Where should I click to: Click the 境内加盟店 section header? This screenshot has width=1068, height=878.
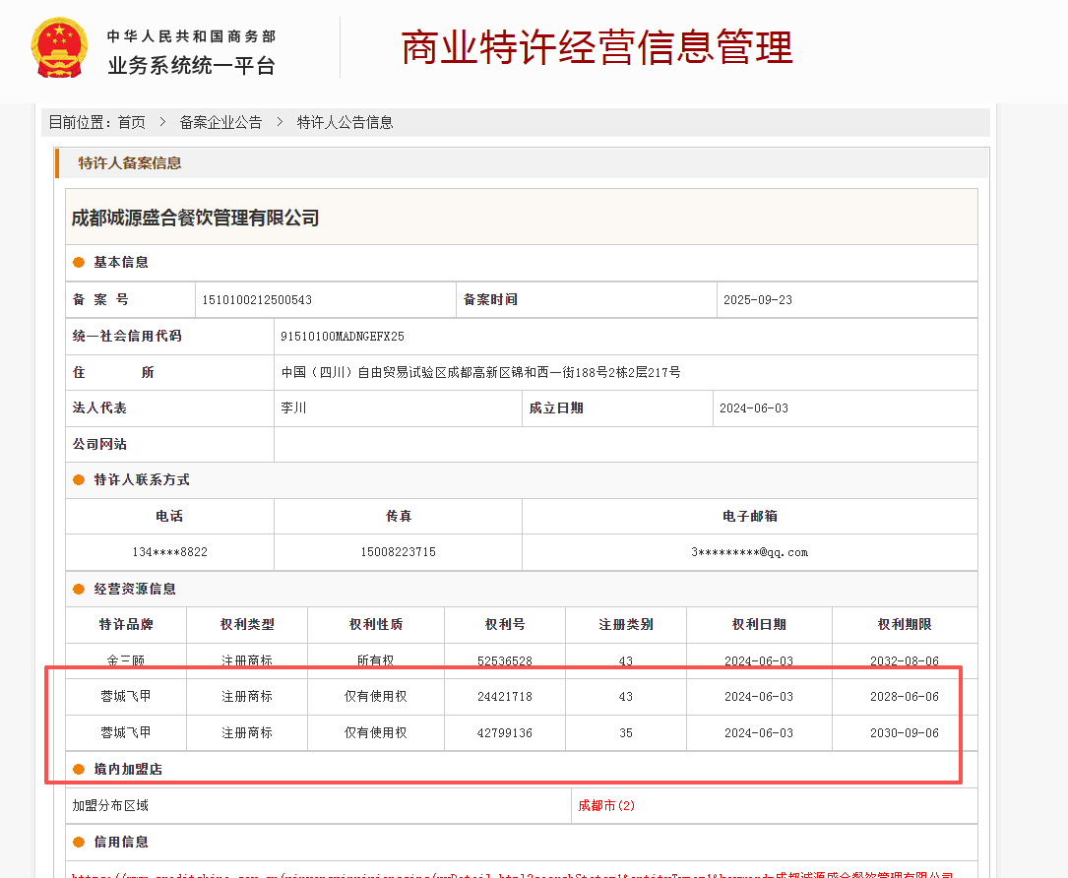128,769
